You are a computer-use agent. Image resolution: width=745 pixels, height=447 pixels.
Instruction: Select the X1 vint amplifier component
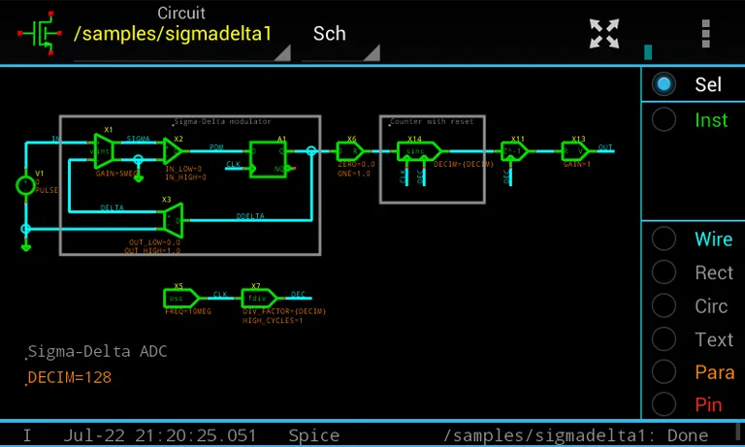click(x=104, y=149)
